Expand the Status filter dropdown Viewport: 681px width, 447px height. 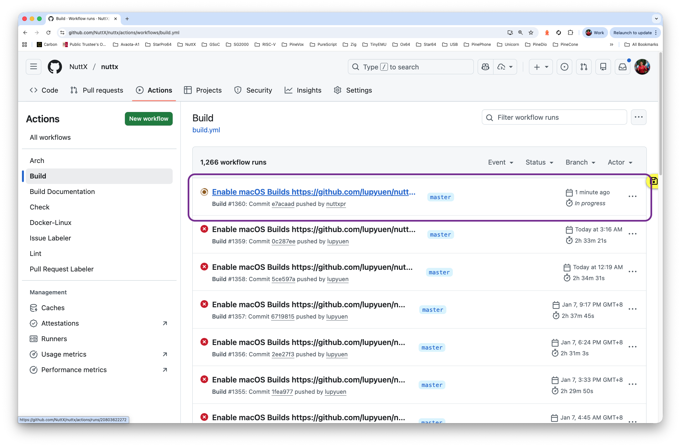[539, 162]
